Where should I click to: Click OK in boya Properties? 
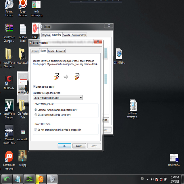point(64,146)
